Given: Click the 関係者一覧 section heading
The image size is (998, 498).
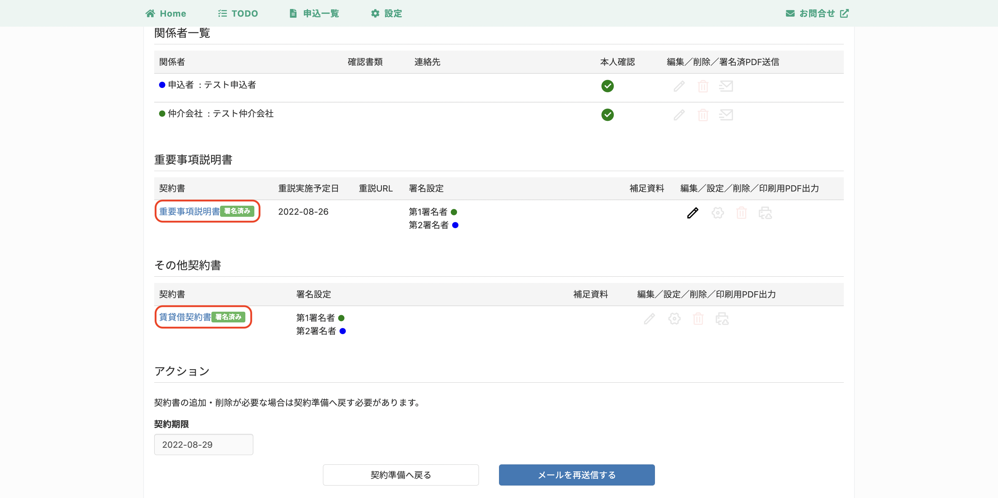Looking at the screenshot, I should point(182,33).
